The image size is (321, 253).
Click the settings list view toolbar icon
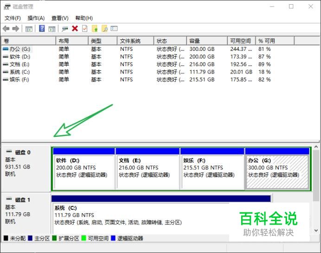(x=114, y=28)
